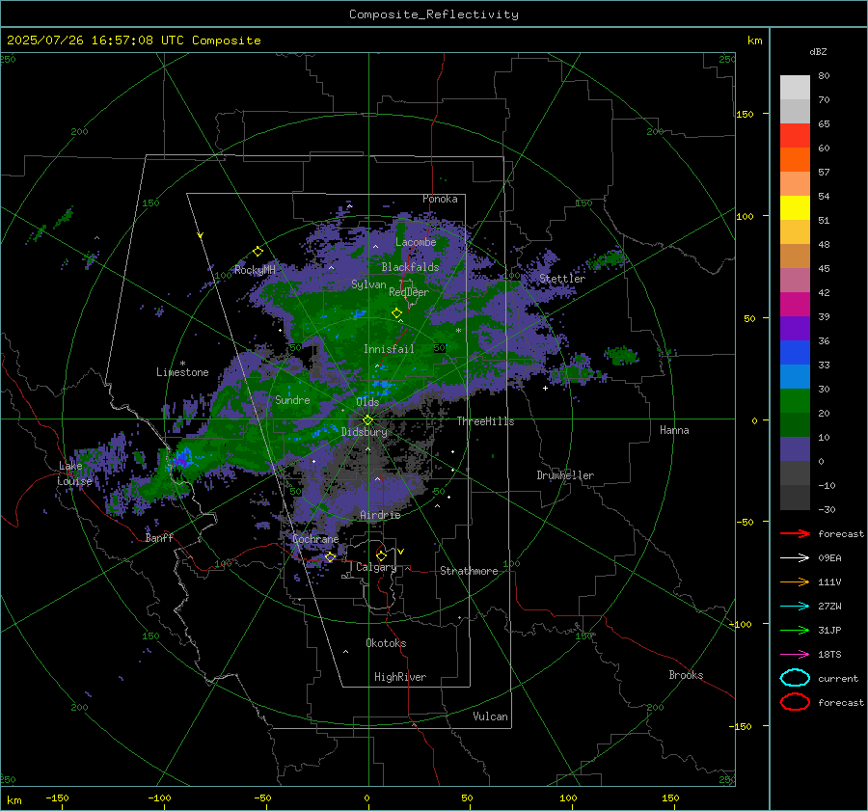Select the green 30 dBZ color swatch
The height and width of the screenshot is (811, 868).
(795, 400)
